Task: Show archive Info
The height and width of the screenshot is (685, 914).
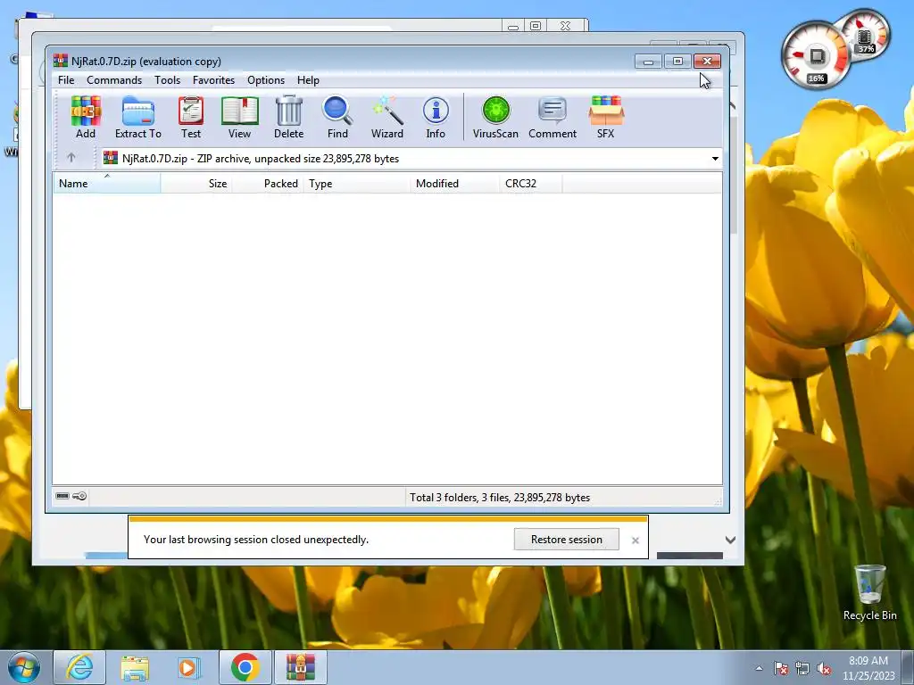Action: (x=436, y=118)
